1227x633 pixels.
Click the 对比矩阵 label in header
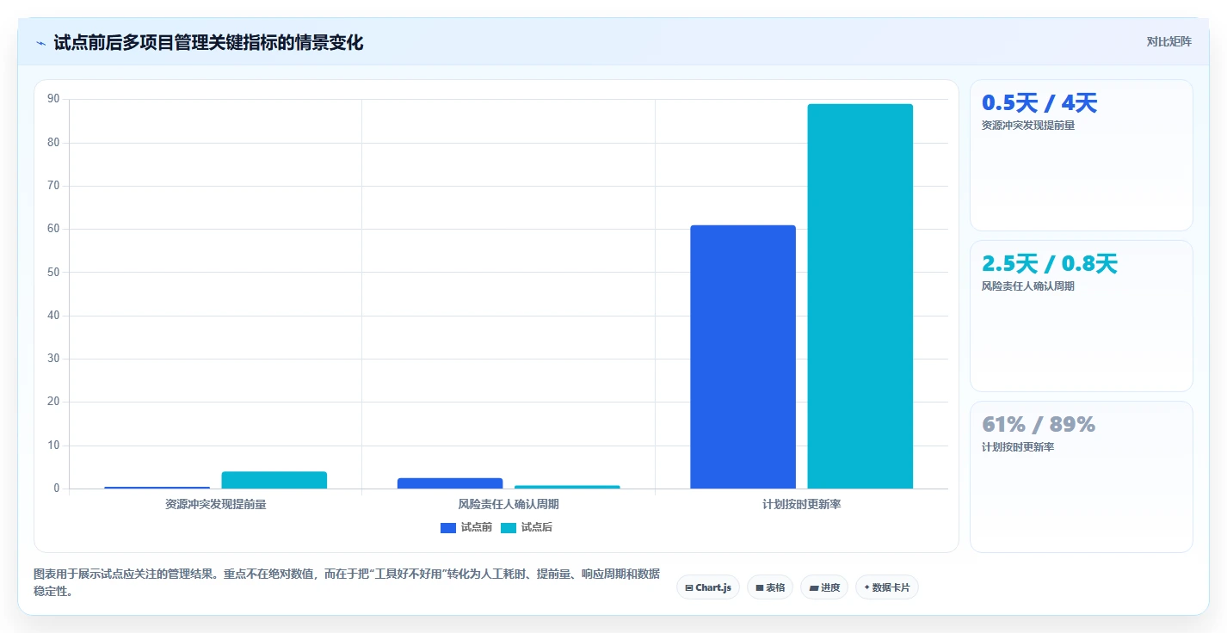pyautogui.click(x=1168, y=41)
